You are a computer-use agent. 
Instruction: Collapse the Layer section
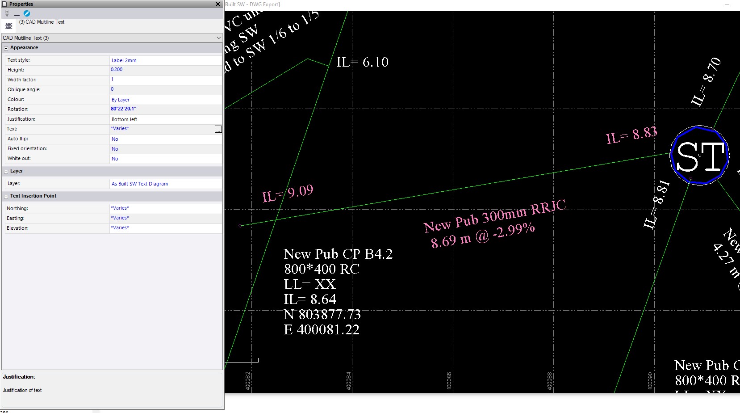(6, 171)
